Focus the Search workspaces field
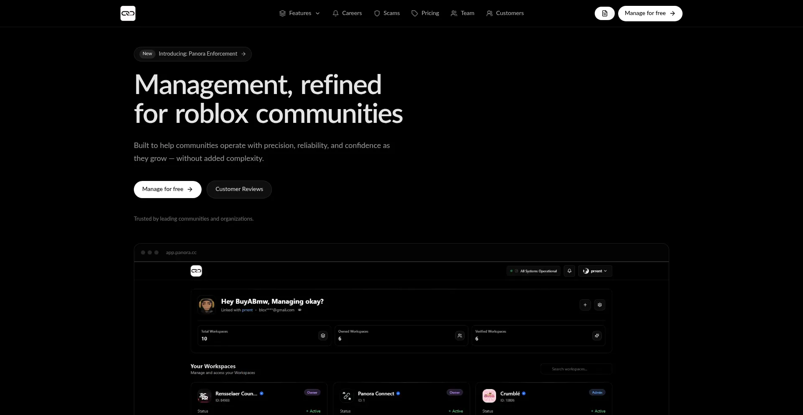Viewport: 803px width, 415px height. tap(576, 369)
